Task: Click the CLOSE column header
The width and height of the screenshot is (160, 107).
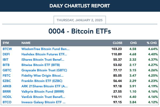Action: (117, 43)
